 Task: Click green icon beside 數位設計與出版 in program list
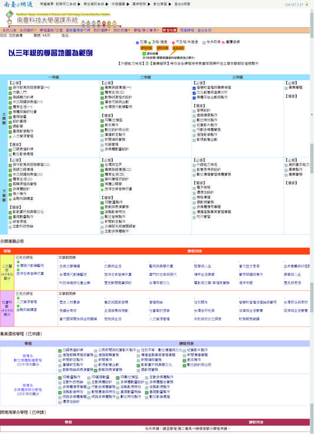(184, 365)
